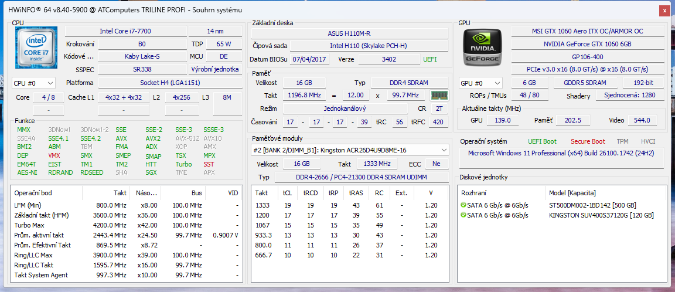
Task: Click the ASUS H110M-R motherboard field
Action: point(349,33)
